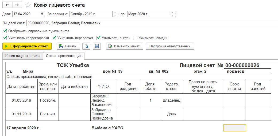Image resolution: width=278 pixels, height=136 pixels.
Task: Click ownership share cell with value 1
Action: tap(150, 100)
